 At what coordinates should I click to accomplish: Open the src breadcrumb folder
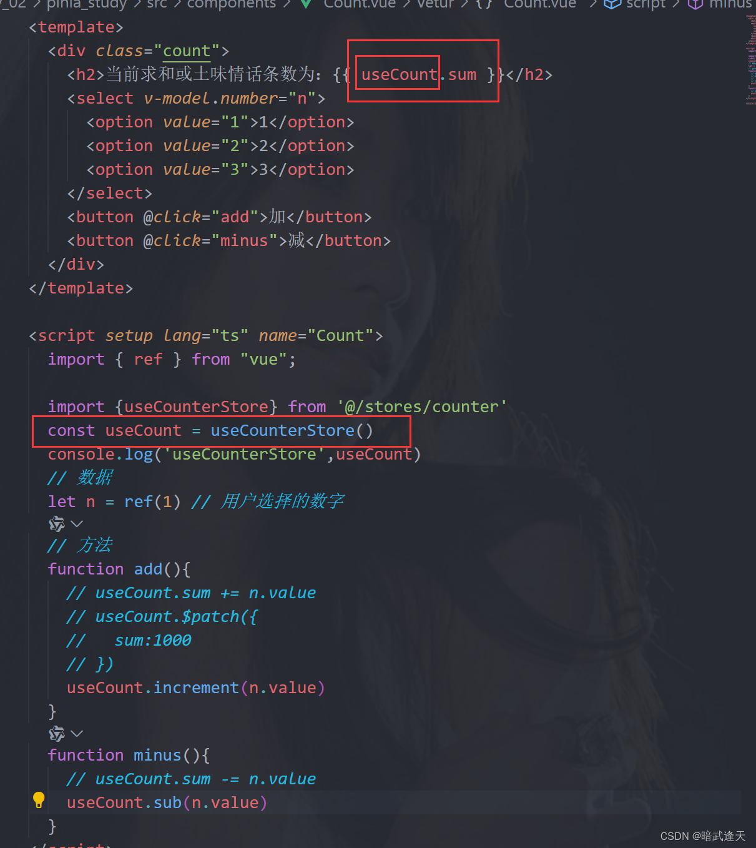click(x=157, y=4)
